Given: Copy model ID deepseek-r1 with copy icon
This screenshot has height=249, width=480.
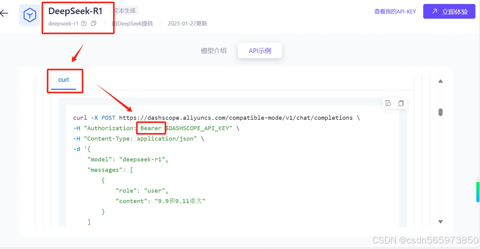Looking at the screenshot, I should tap(94, 24).
